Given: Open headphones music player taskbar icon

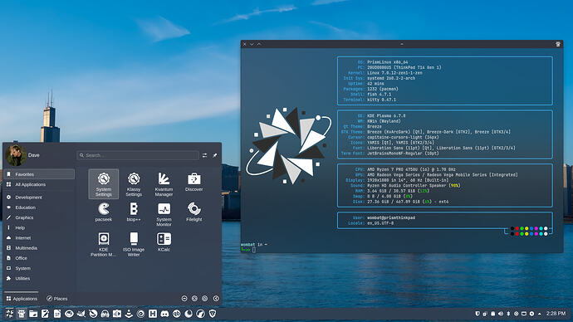Looking at the screenshot, I should coord(105,314).
